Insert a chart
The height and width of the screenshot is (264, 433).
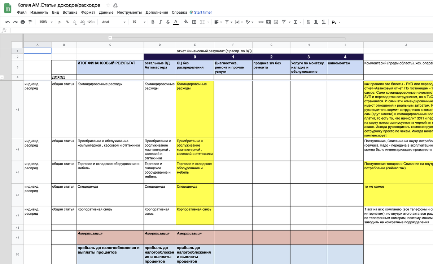coord(276,22)
